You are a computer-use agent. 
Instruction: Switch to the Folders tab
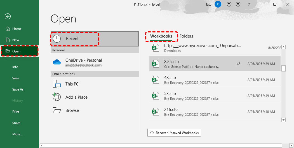point(186,36)
